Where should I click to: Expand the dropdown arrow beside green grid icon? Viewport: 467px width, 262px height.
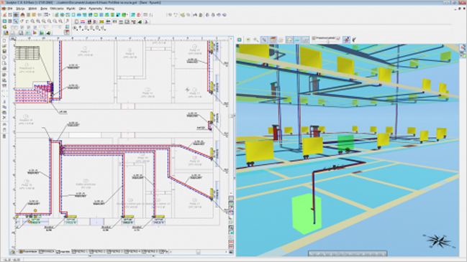pyautogui.click(x=127, y=15)
